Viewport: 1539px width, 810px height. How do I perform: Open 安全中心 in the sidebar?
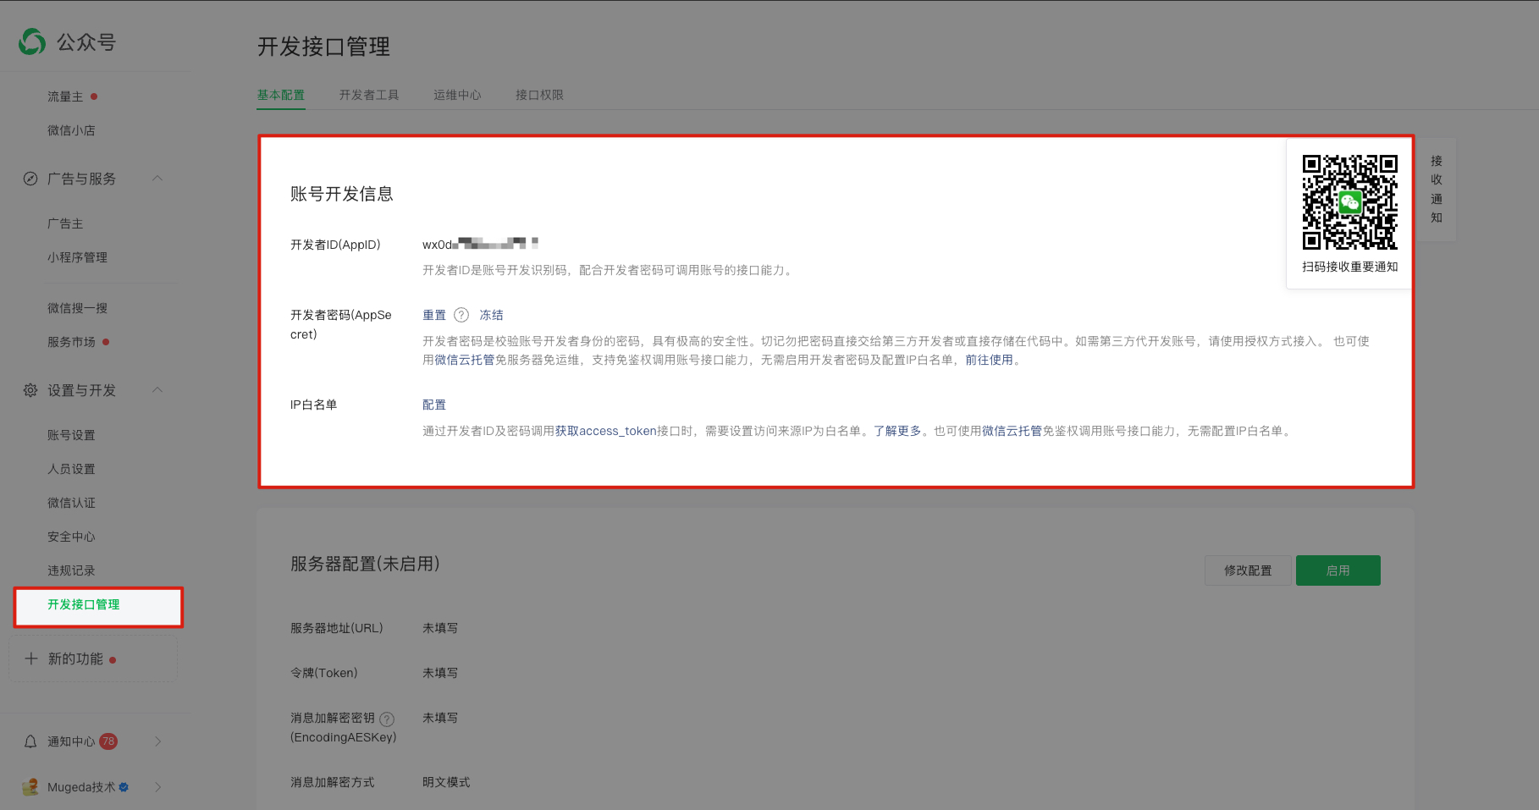(71, 537)
